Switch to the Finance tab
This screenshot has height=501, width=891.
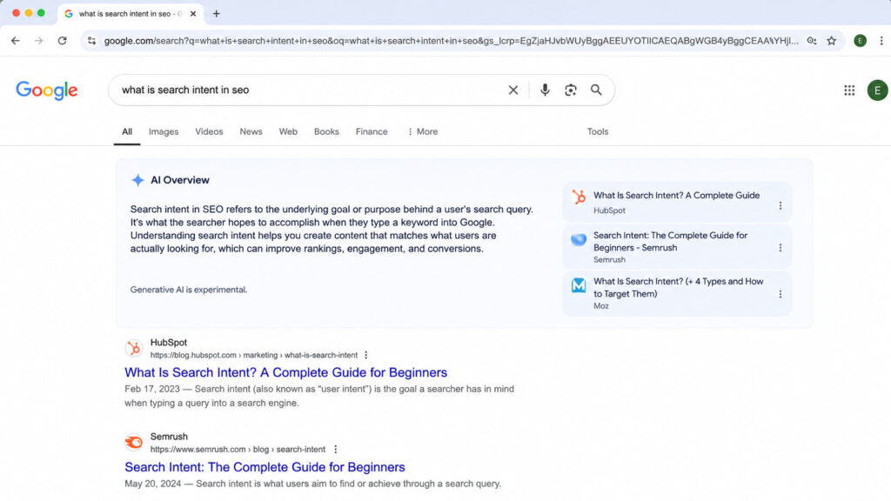point(372,132)
